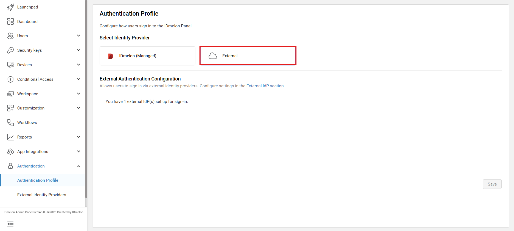Expand the Workspace chevron

click(78, 94)
